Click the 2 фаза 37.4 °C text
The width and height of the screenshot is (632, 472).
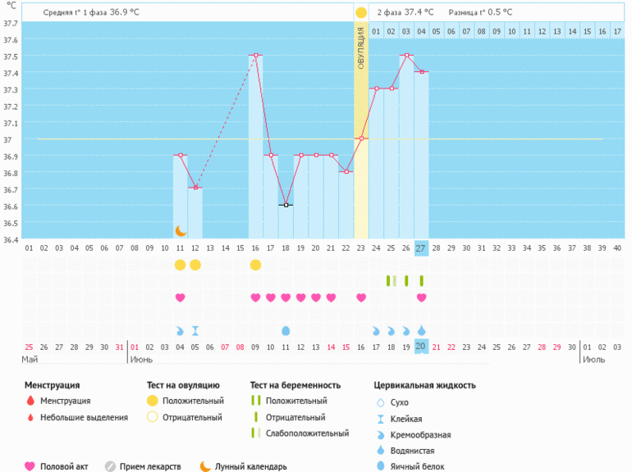(405, 12)
